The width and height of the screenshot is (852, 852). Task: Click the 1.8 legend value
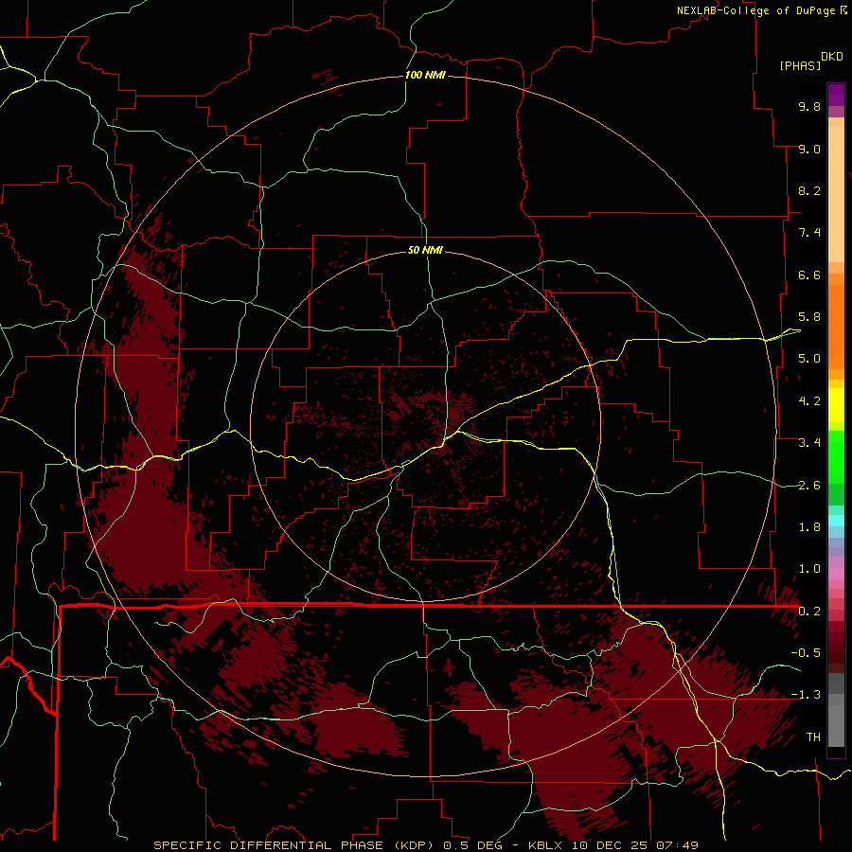(809, 527)
